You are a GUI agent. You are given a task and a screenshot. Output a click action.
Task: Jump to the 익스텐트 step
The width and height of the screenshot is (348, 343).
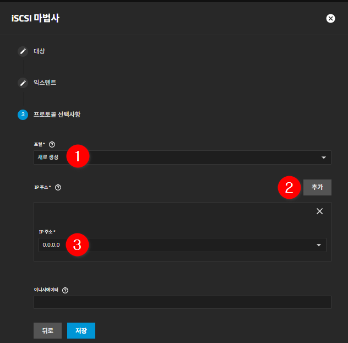tap(45, 83)
